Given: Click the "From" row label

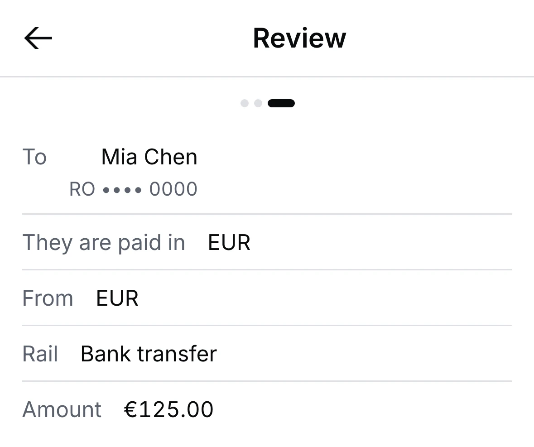Looking at the screenshot, I should tap(48, 298).
